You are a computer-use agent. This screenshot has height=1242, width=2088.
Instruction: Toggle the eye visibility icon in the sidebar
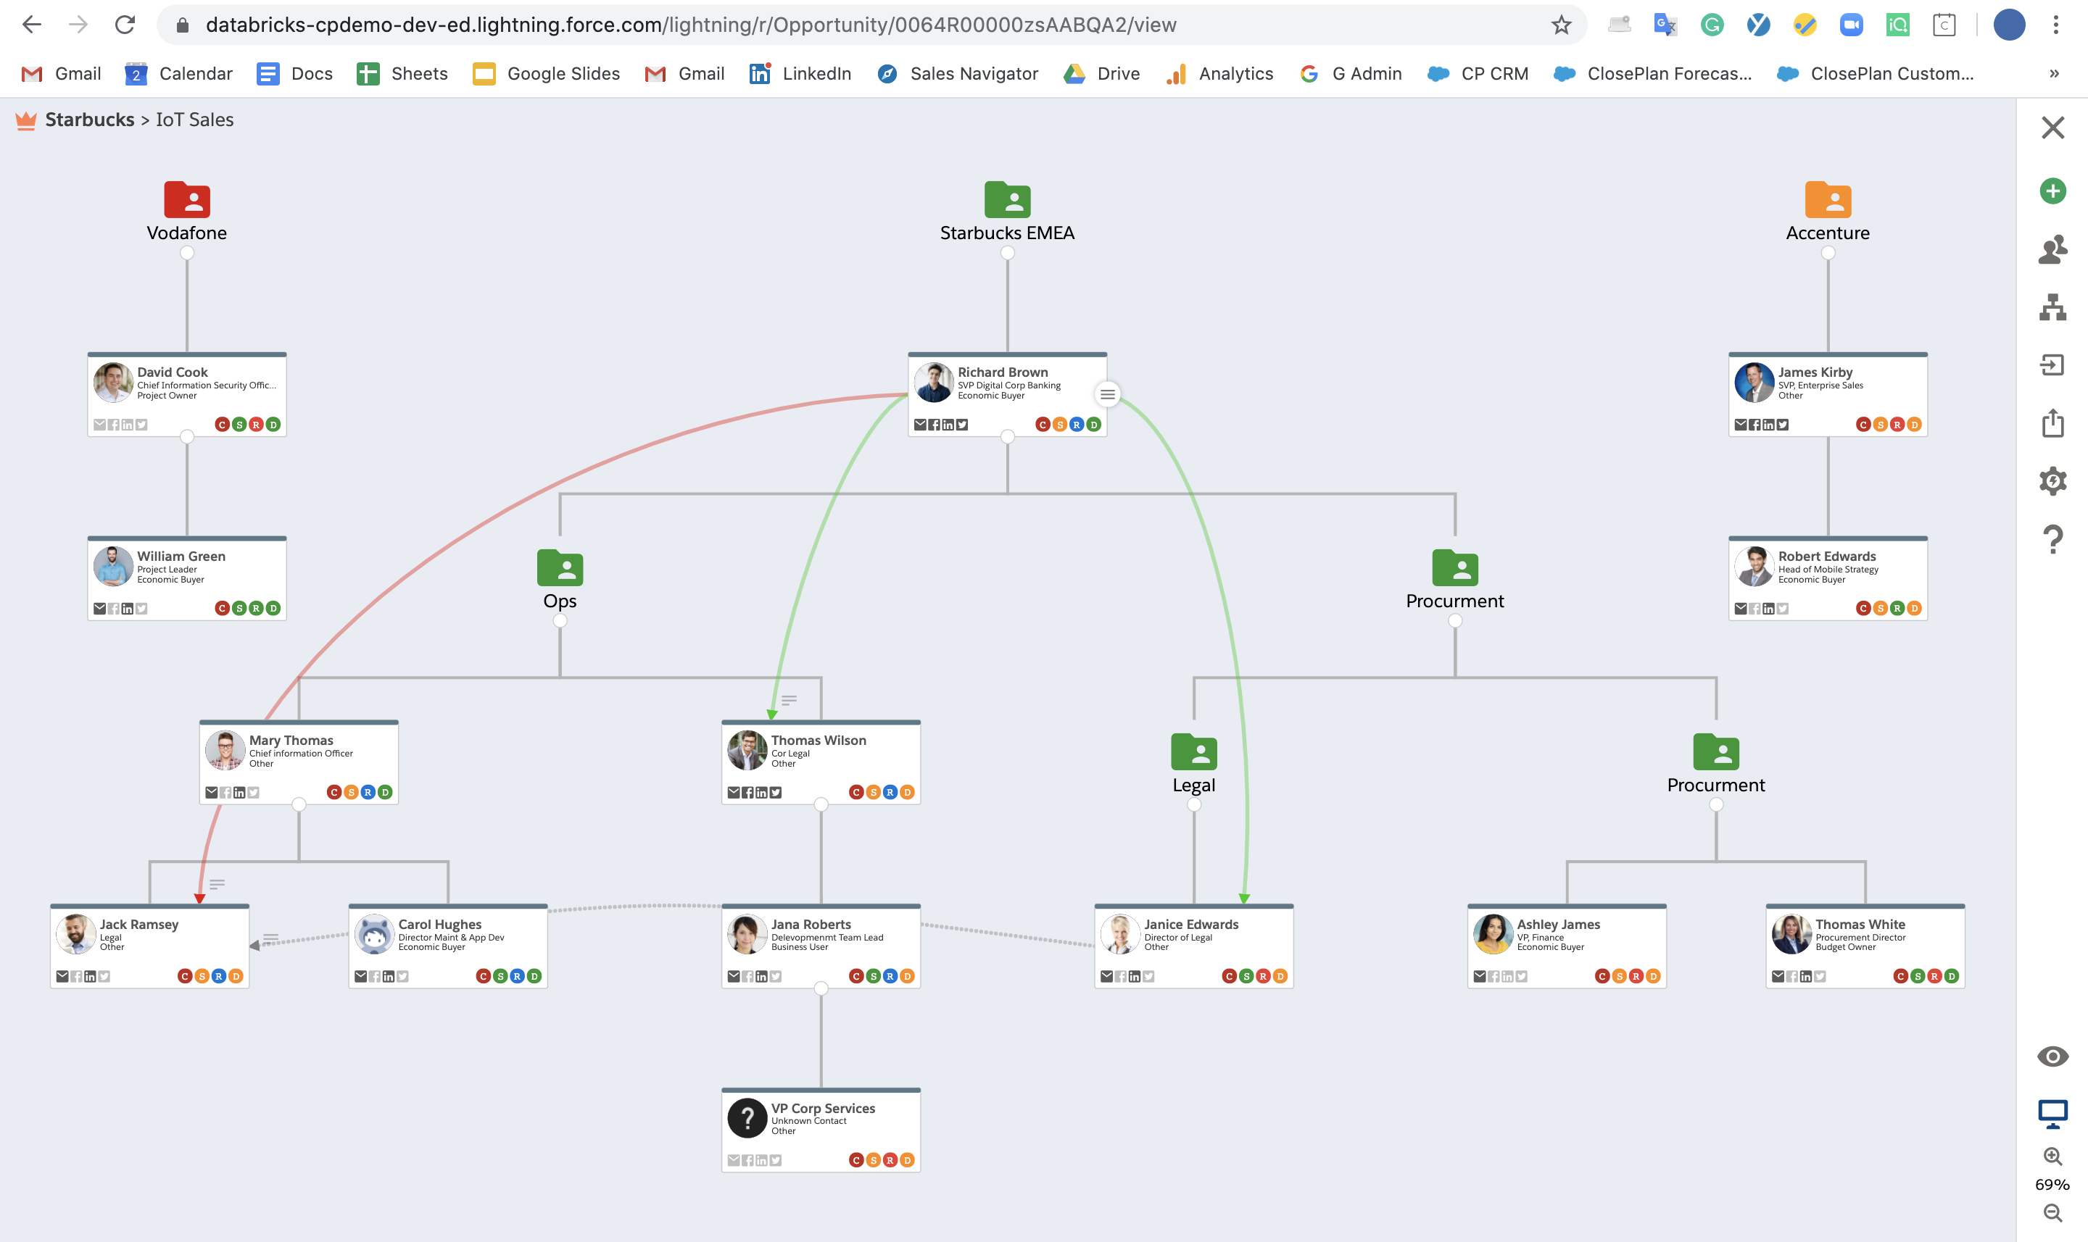point(2052,1056)
